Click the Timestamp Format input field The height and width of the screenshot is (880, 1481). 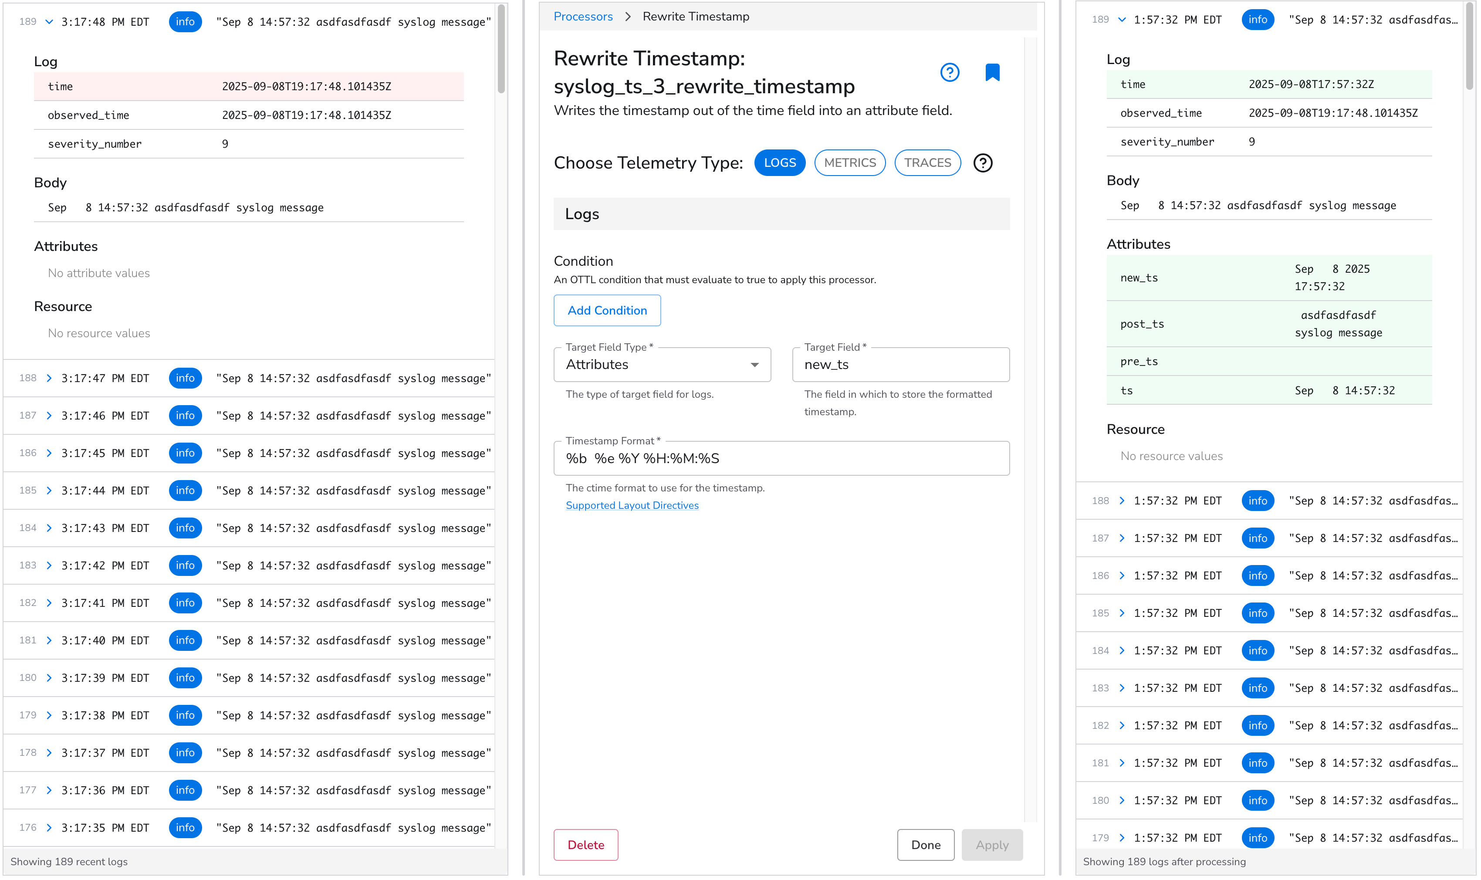click(x=781, y=458)
